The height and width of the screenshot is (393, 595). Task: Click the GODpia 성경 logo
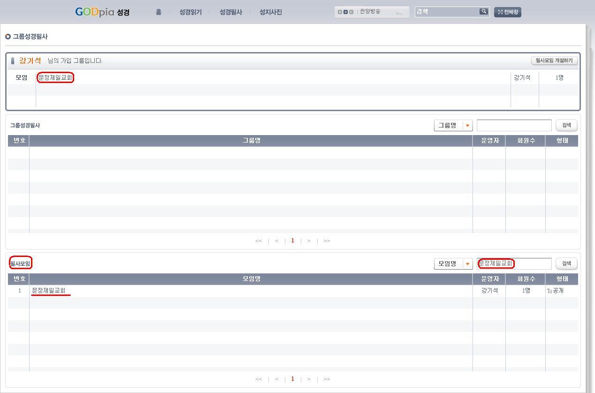point(102,12)
